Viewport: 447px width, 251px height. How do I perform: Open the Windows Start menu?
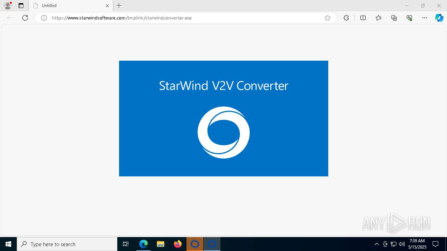(x=8, y=244)
